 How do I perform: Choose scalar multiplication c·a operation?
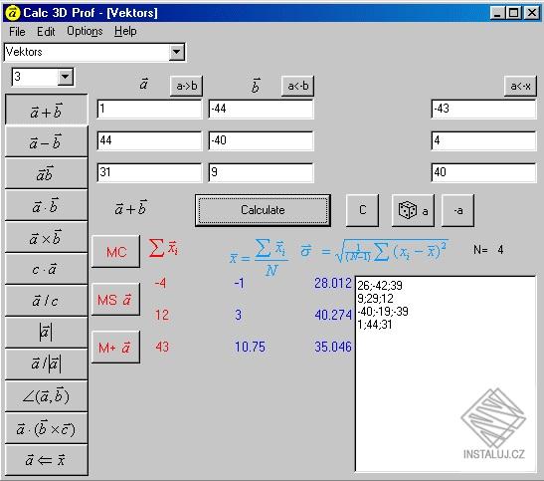coord(46,269)
